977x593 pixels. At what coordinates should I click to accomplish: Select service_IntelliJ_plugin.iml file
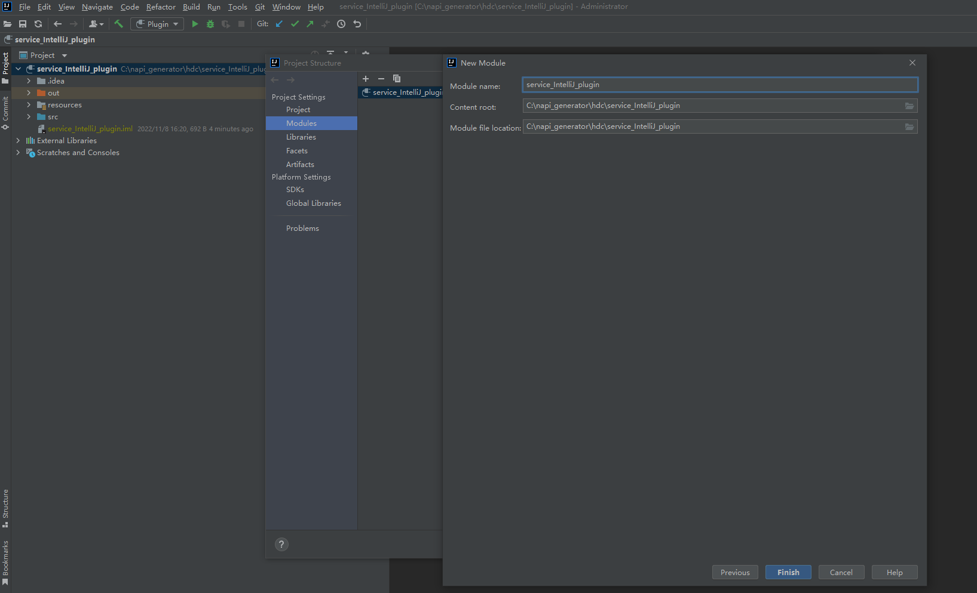(x=90, y=128)
